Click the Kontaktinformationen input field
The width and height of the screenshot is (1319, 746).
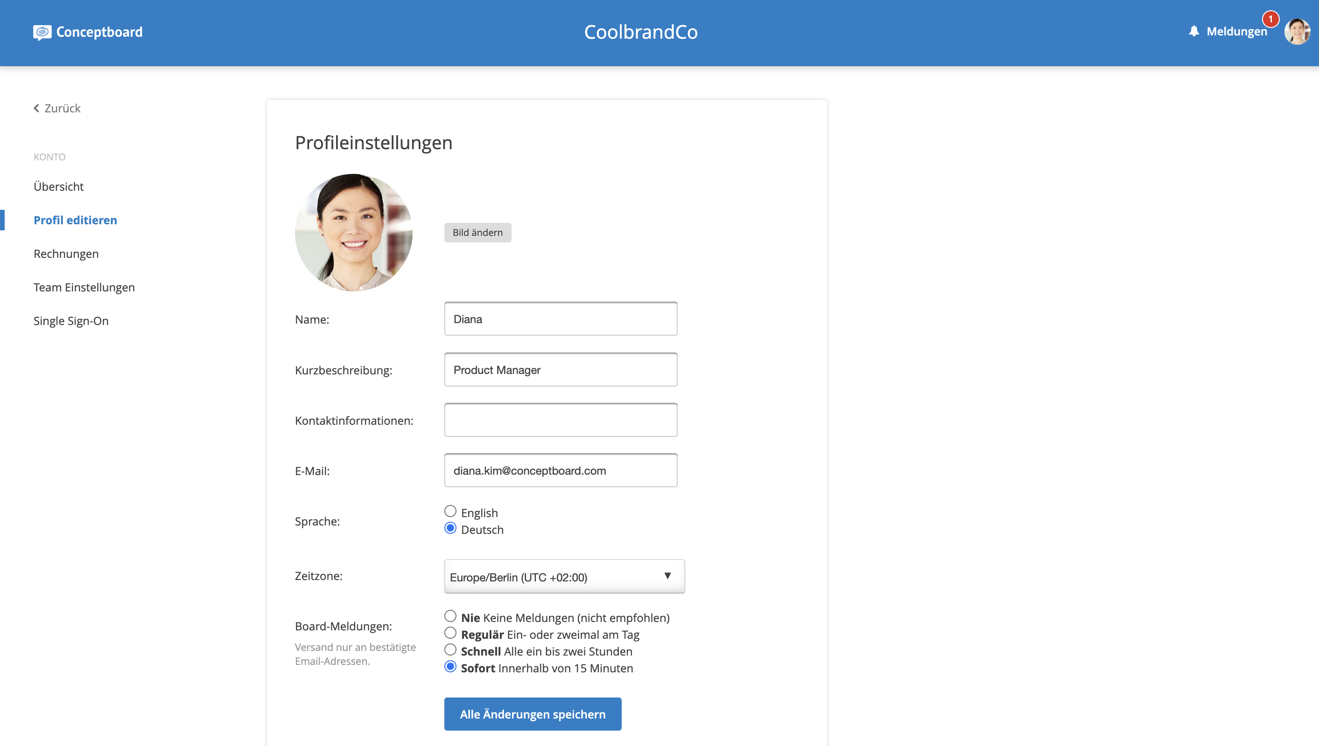tap(560, 420)
